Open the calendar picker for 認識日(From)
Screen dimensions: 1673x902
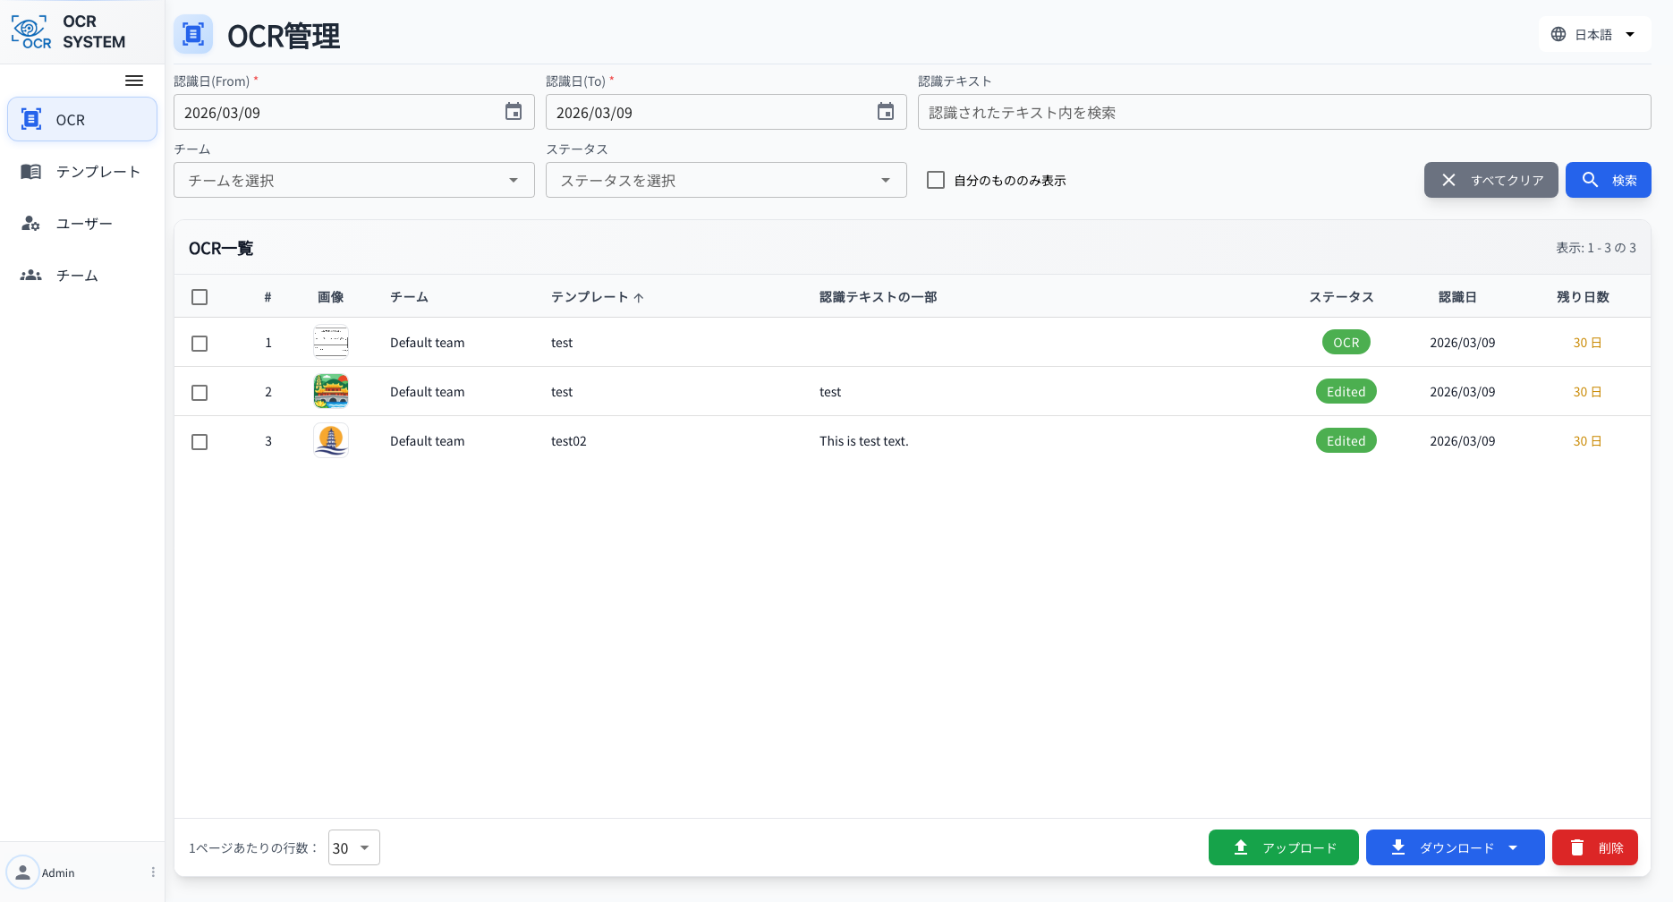point(513,112)
